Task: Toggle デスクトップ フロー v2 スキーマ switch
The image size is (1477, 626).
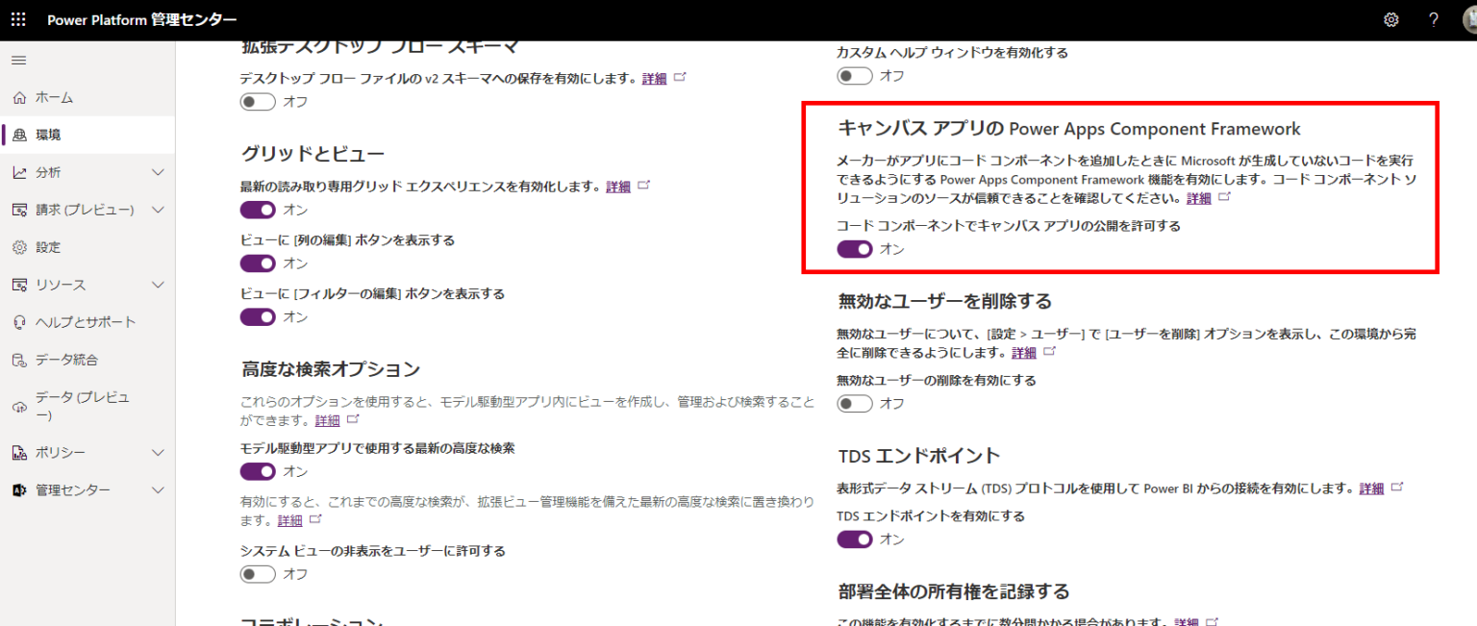Action: coord(258,102)
